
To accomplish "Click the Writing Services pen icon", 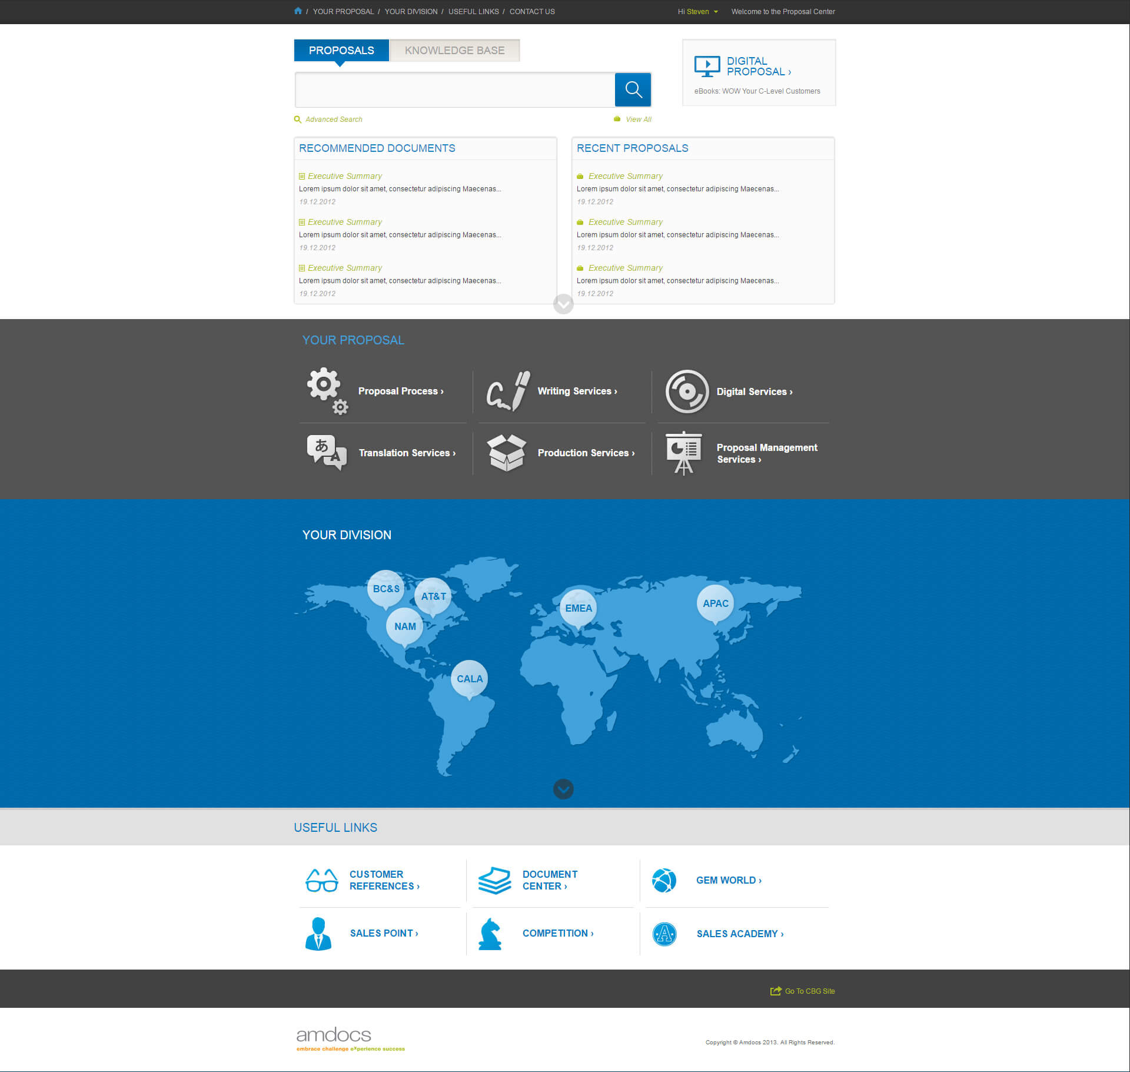I will point(507,391).
